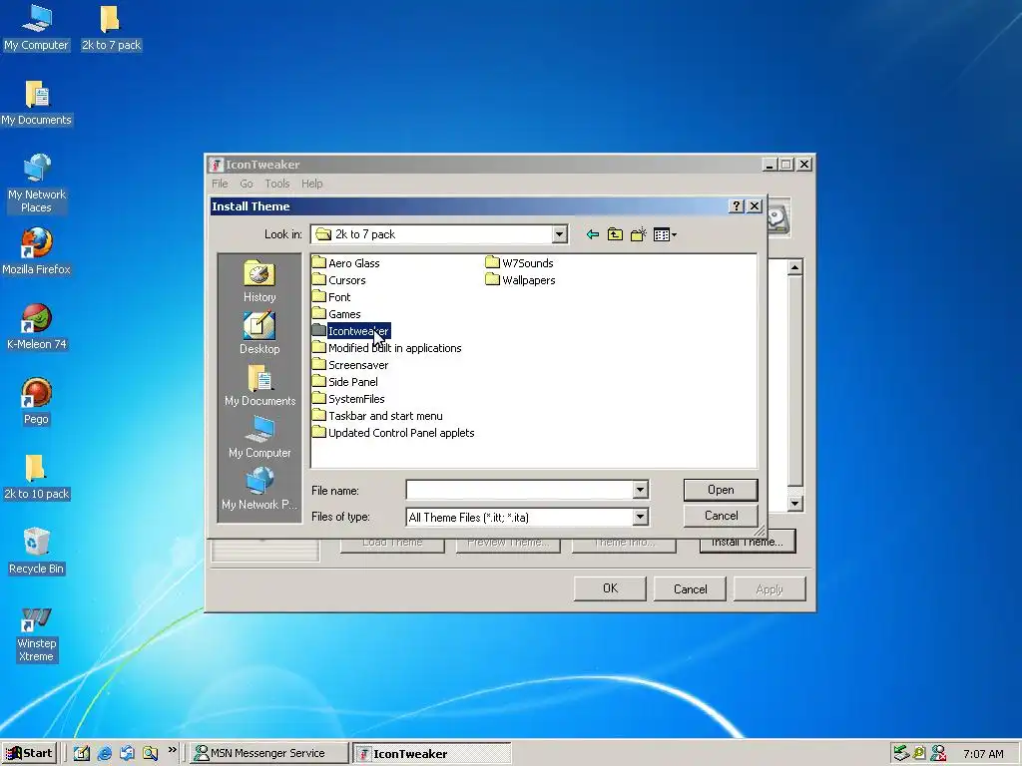Select 2k to 7 pack desktop folder

(111, 27)
